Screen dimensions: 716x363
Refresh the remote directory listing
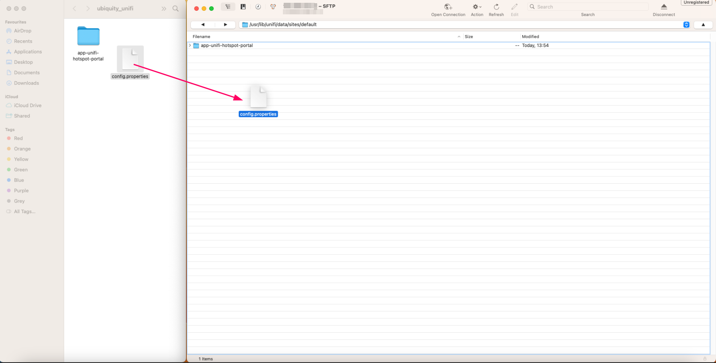(x=496, y=7)
